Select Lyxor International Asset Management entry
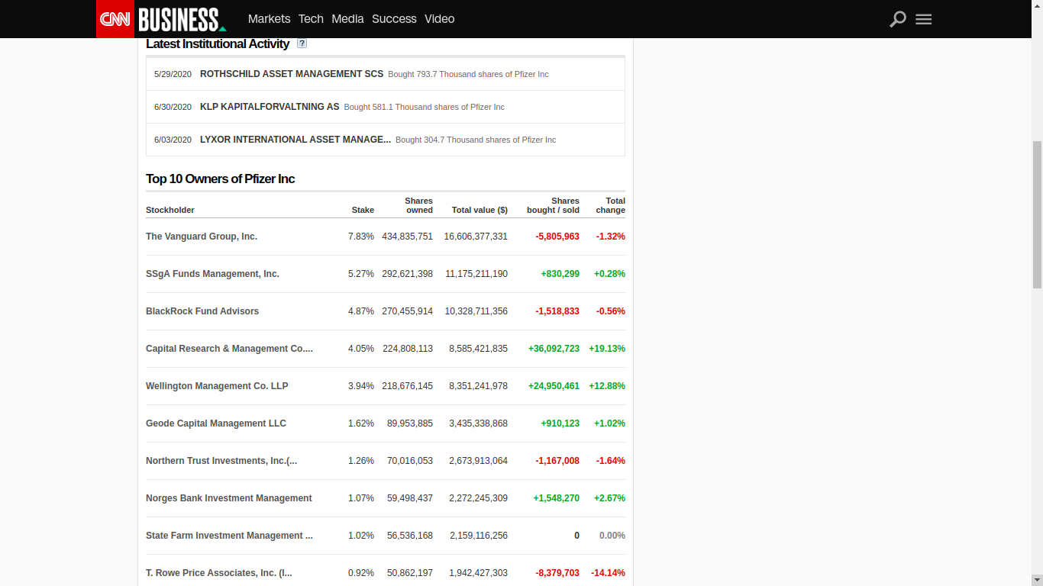This screenshot has height=586, width=1043. coord(295,140)
